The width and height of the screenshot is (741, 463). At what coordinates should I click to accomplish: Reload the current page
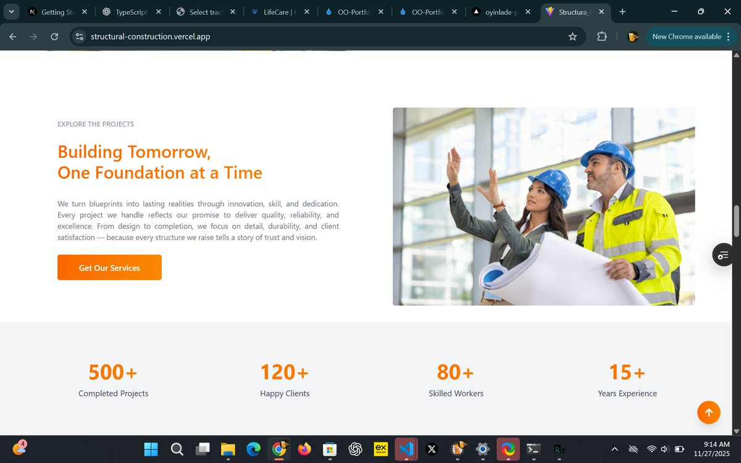tap(54, 36)
